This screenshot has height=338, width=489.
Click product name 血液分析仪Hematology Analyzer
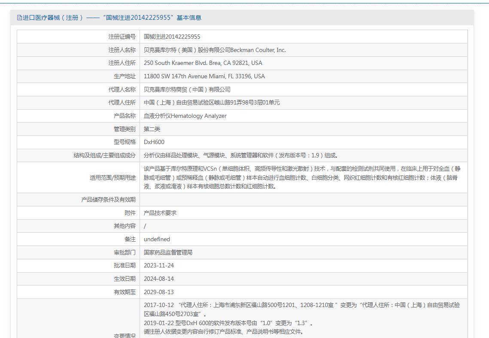click(x=185, y=116)
